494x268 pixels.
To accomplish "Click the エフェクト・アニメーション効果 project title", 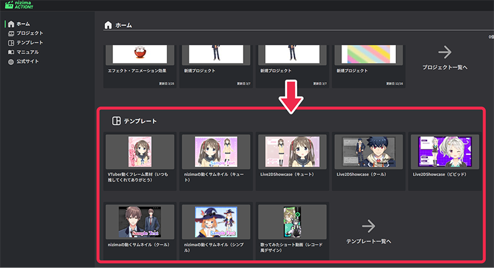I will pyautogui.click(x=137, y=71).
